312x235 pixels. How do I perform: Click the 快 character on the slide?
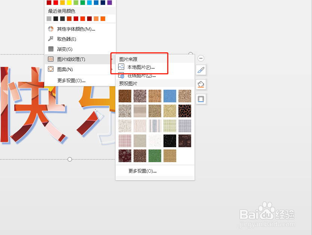pos(34,105)
